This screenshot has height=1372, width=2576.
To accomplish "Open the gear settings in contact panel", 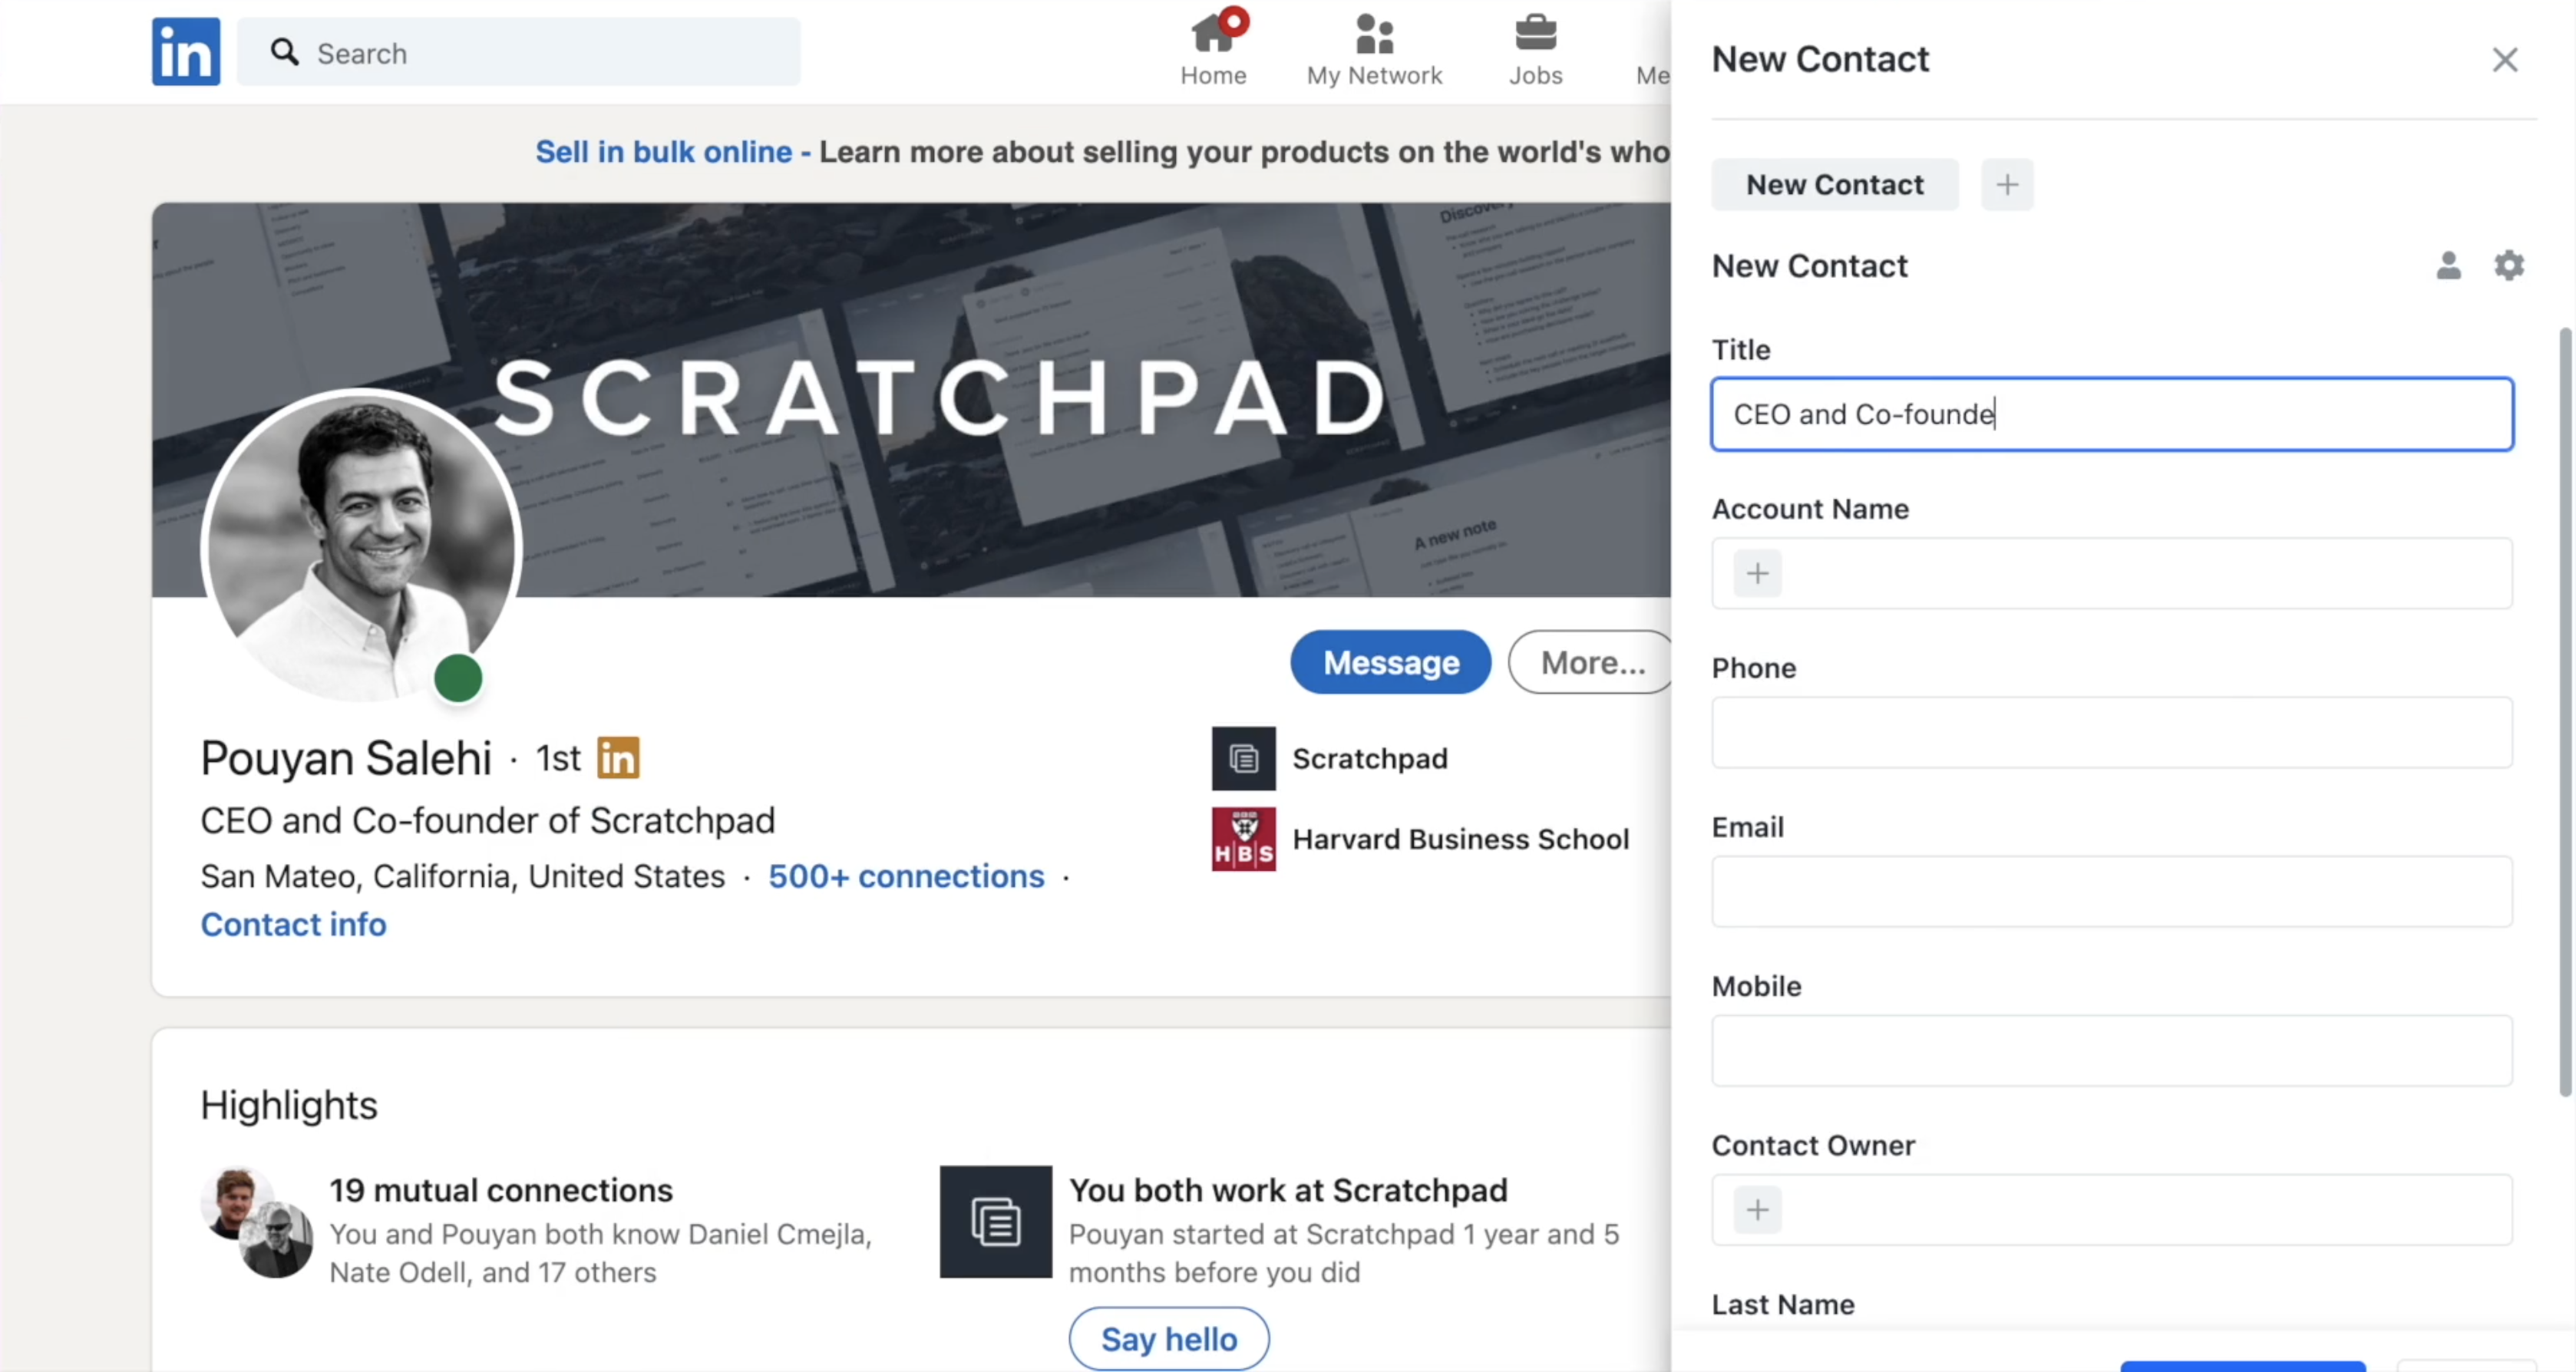I will coord(2509,266).
